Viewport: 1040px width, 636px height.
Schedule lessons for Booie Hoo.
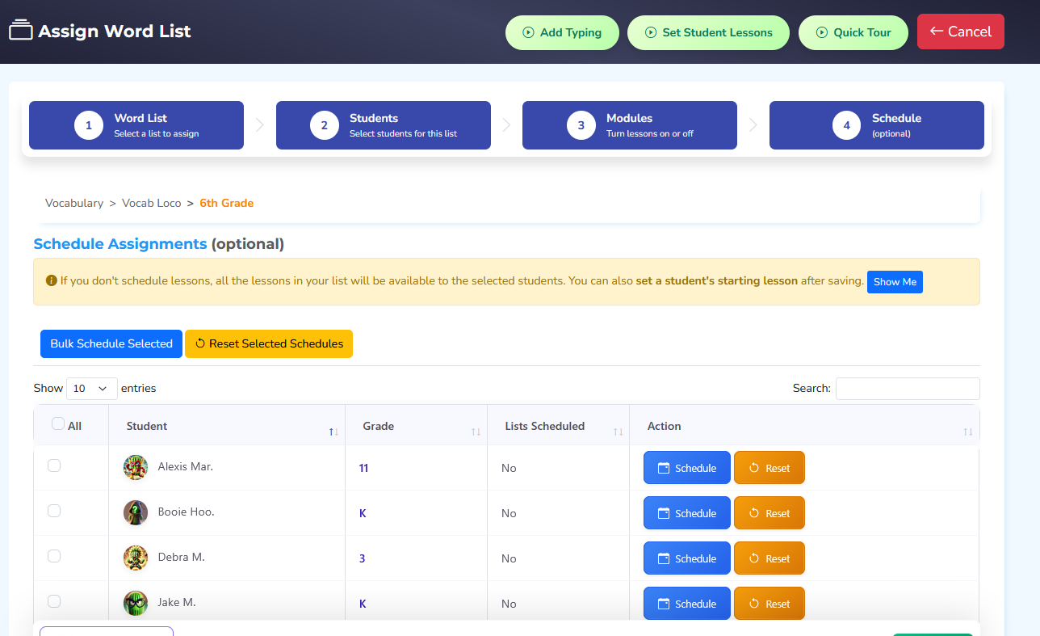click(x=687, y=513)
